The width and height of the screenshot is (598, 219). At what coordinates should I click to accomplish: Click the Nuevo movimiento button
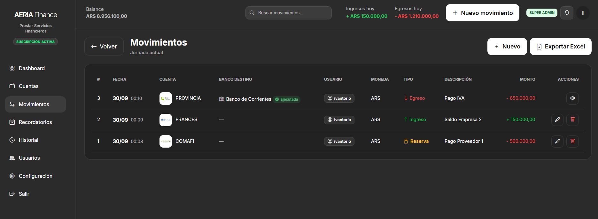(x=483, y=13)
